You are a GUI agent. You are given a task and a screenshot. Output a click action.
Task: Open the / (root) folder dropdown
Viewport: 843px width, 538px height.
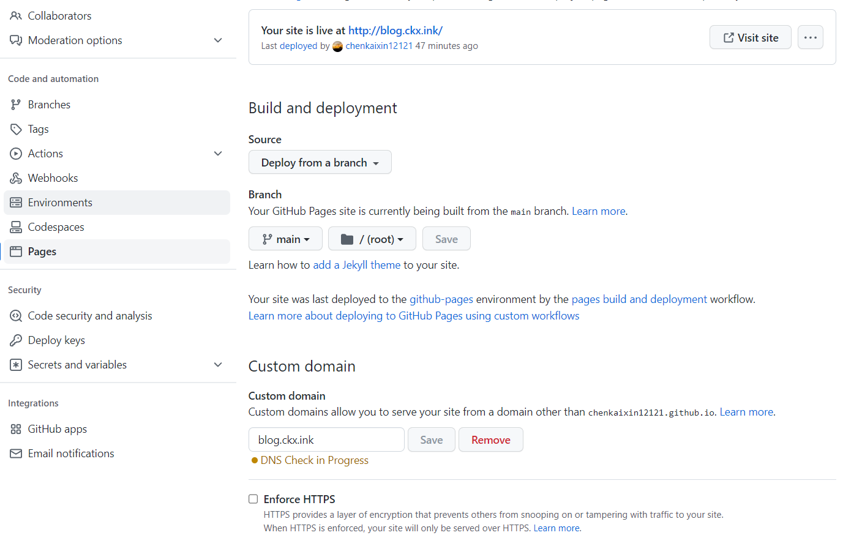coord(372,239)
